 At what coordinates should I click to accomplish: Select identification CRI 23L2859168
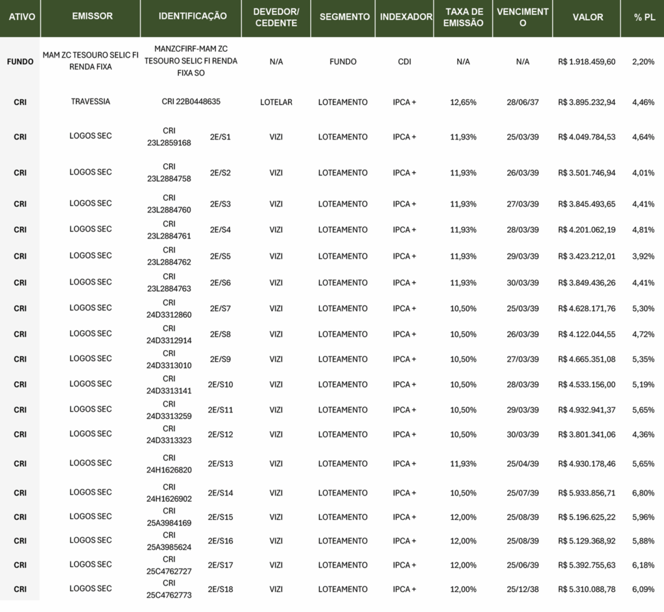coord(169,137)
